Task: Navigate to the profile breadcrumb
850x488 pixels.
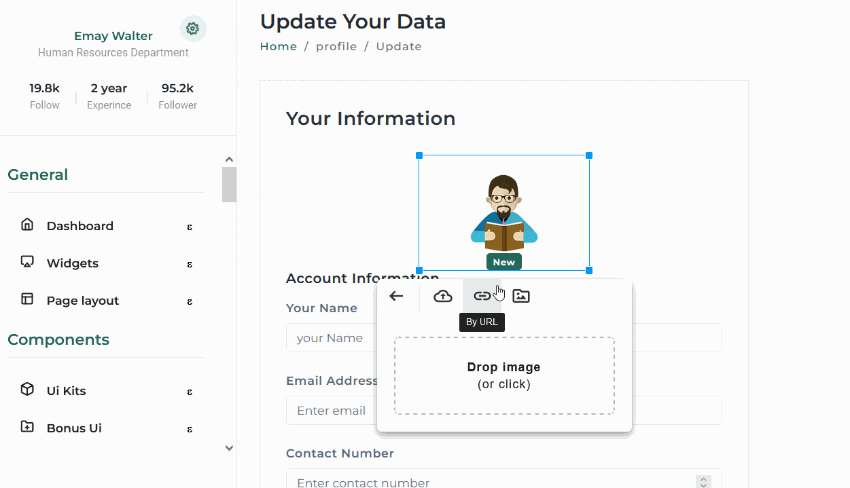Action: [336, 46]
